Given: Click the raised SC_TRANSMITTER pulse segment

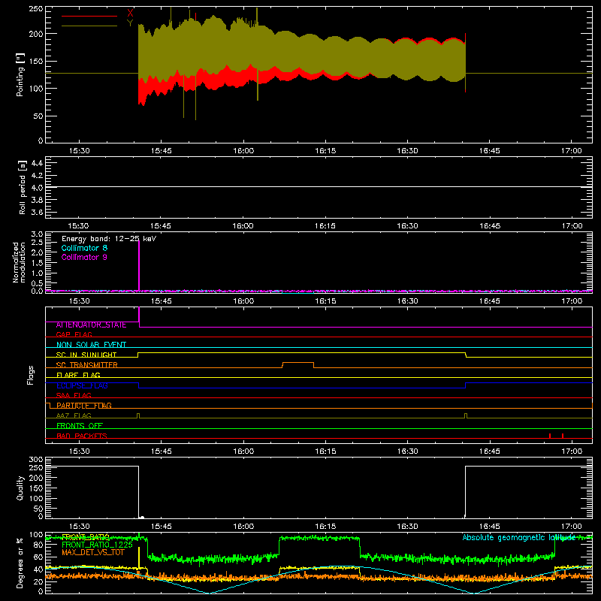Looking at the screenshot, I should coord(298,363).
